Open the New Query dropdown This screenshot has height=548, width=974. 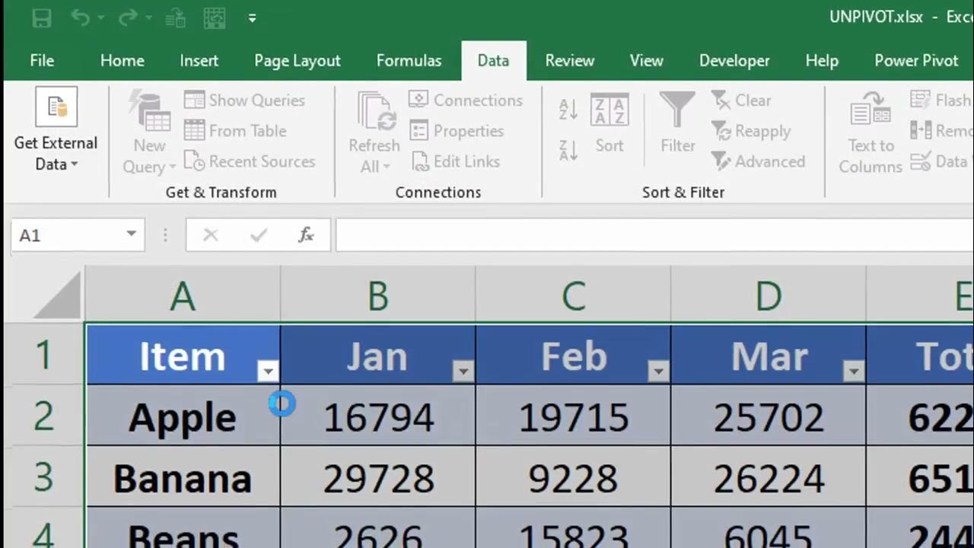click(149, 134)
